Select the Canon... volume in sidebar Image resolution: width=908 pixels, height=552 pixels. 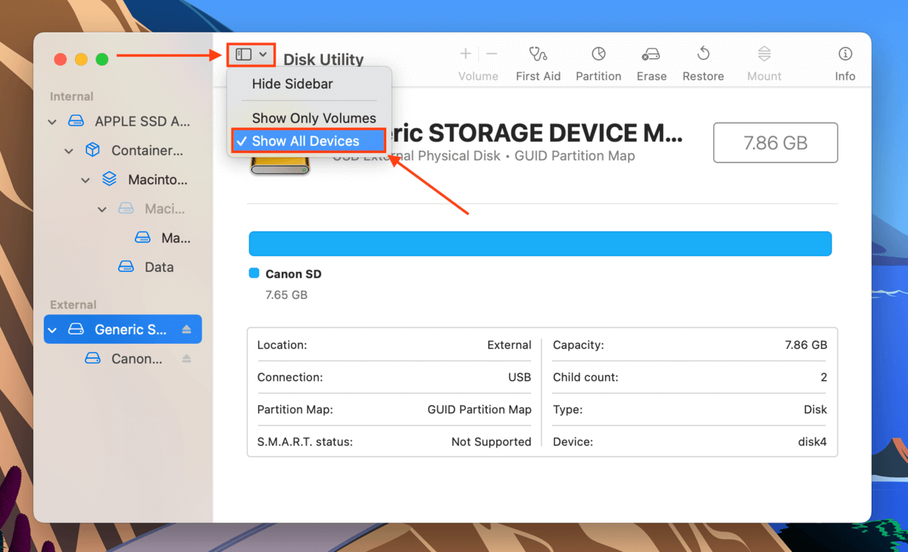click(123, 359)
